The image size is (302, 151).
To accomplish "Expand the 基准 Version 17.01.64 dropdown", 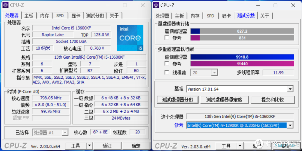I will tap(290, 89).
